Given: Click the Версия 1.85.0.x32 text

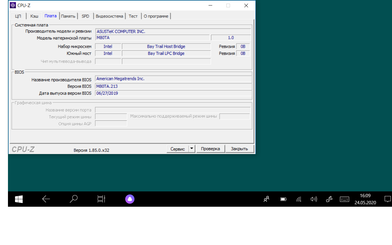Looking at the screenshot, I should [92, 150].
